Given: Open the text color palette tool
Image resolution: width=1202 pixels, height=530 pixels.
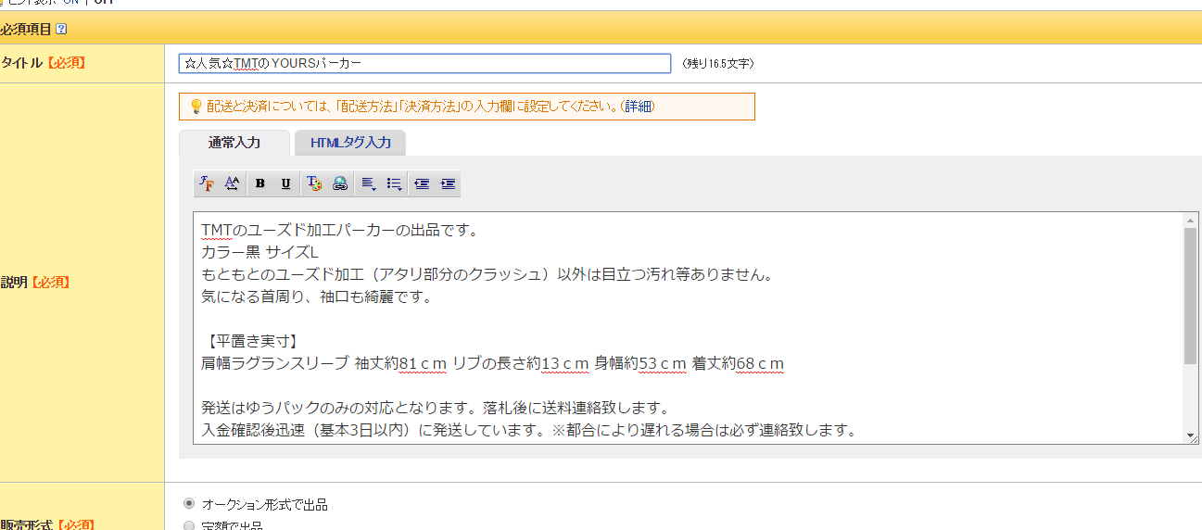Looking at the screenshot, I should (314, 183).
